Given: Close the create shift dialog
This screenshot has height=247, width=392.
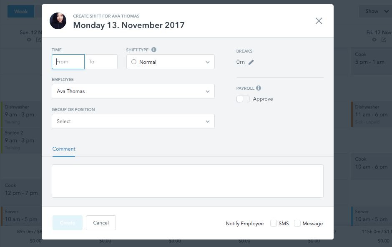Looking at the screenshot, I should (x=319, y=21).
